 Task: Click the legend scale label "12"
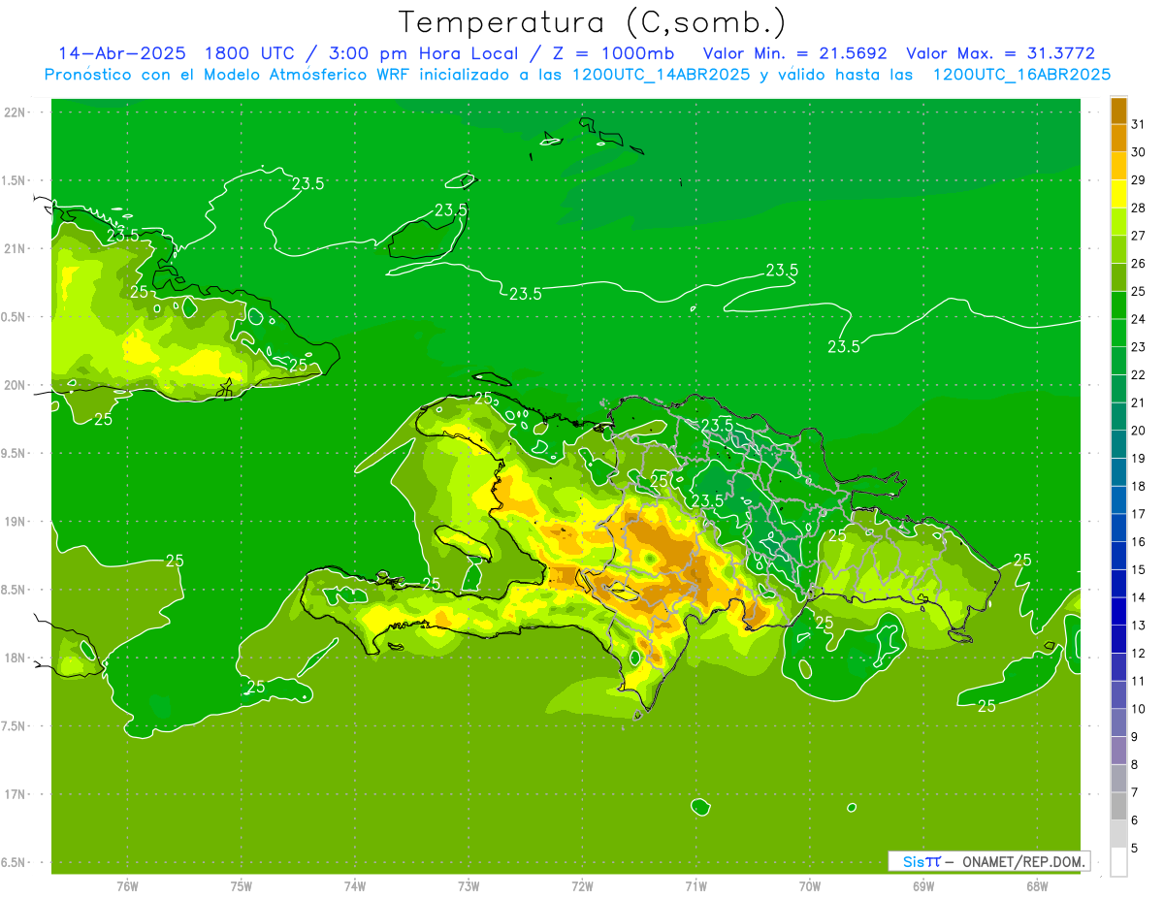point(1139,653)
